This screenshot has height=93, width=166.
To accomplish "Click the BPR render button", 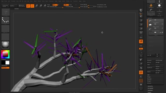I will pos(141,10).
